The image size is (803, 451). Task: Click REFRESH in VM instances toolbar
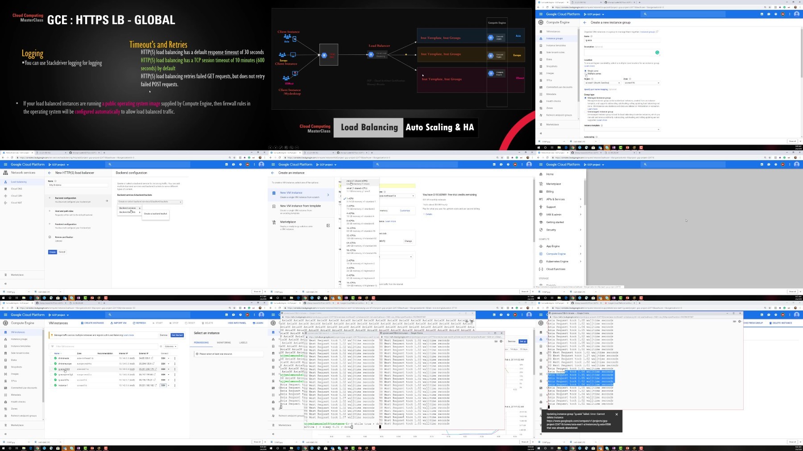click(x=139, y=323)
